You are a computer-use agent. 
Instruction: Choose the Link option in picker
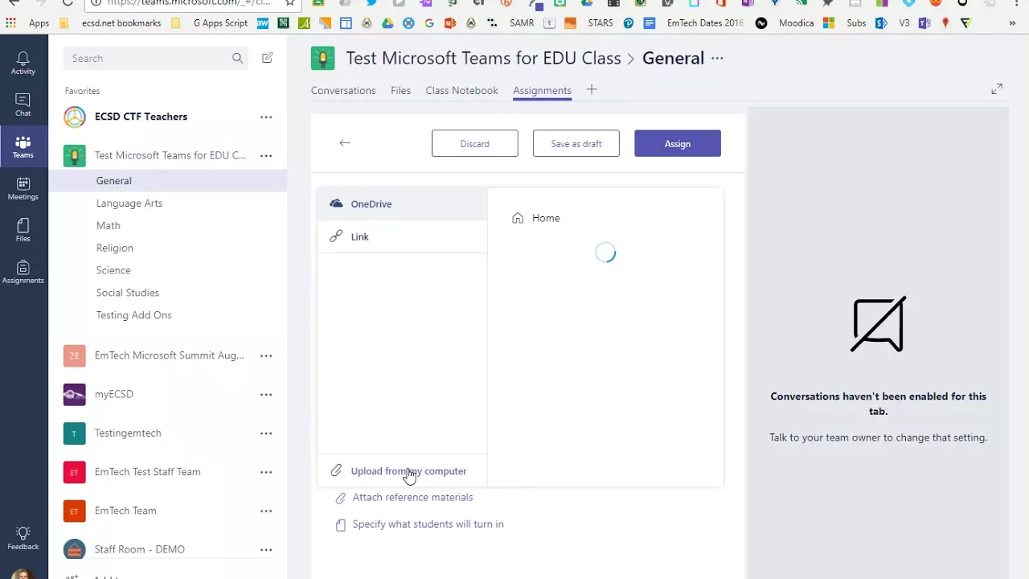pyautogui.click(x=402, y=236)
